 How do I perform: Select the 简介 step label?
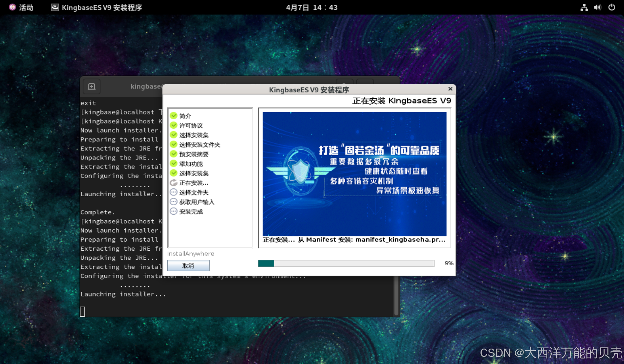pyautogui.click(x=185, y=116)
